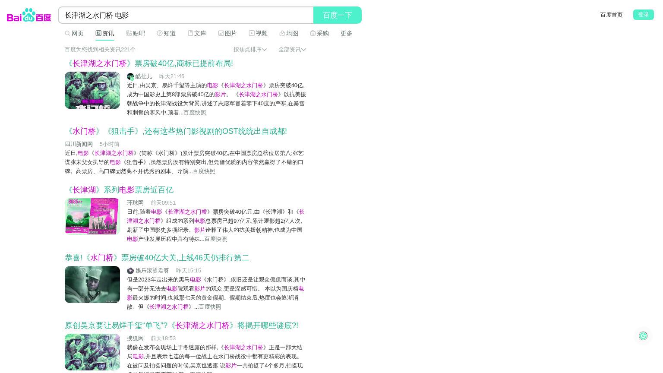Click the 娱乐滚烫君呀 avatar icon
This screenshot has width=663, height=373.
click(x=130, y=271)
